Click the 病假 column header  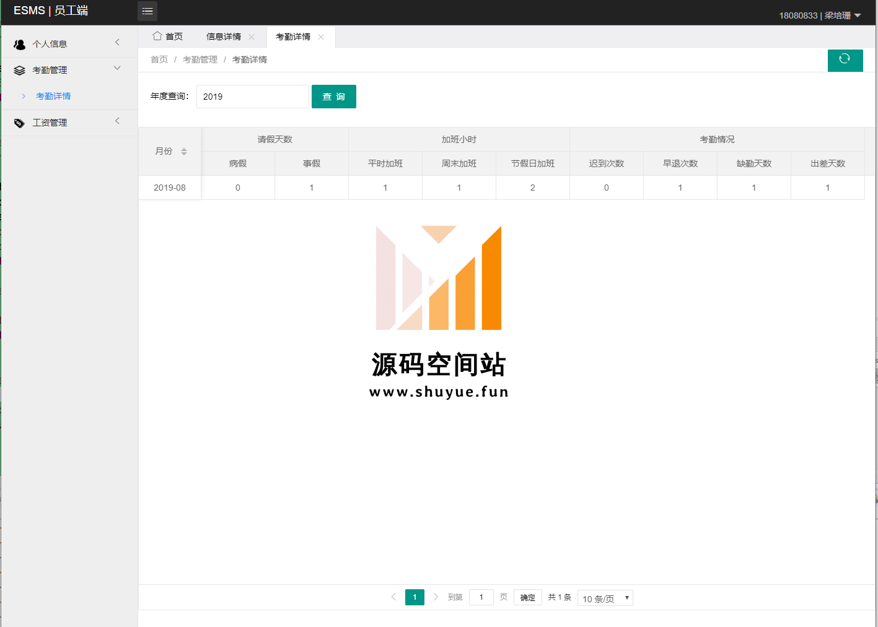[x=238, y=164]
